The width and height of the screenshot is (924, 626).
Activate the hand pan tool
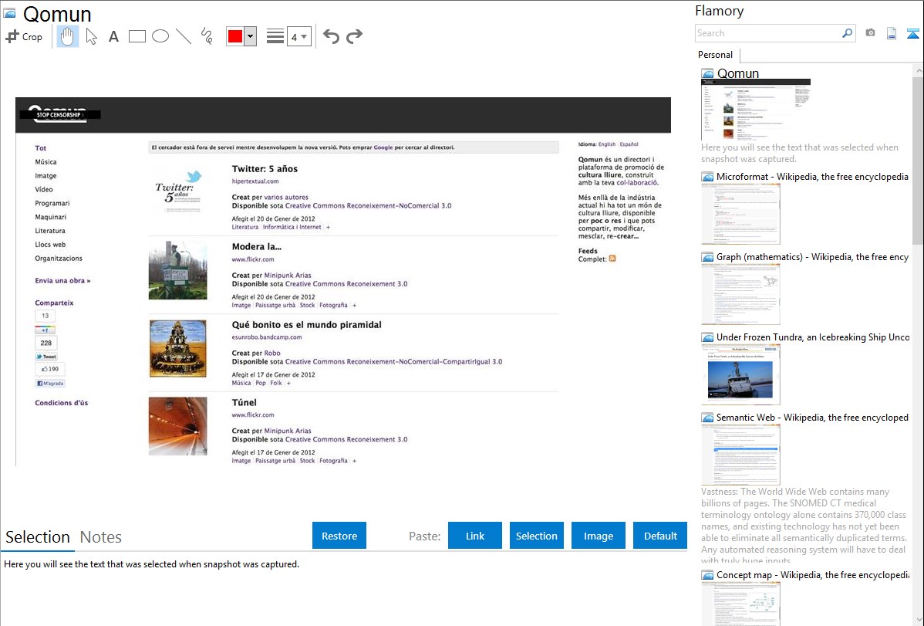(x=68, y=36)
